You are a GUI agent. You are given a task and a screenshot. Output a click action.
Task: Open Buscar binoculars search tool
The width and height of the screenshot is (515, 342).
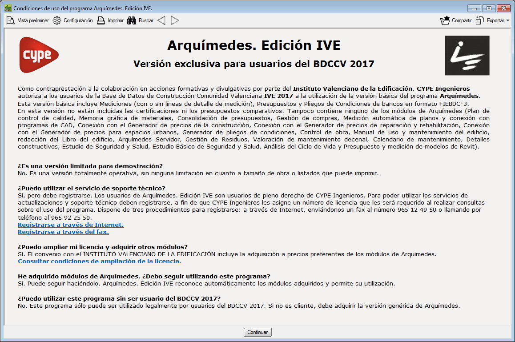pos(140,20)
